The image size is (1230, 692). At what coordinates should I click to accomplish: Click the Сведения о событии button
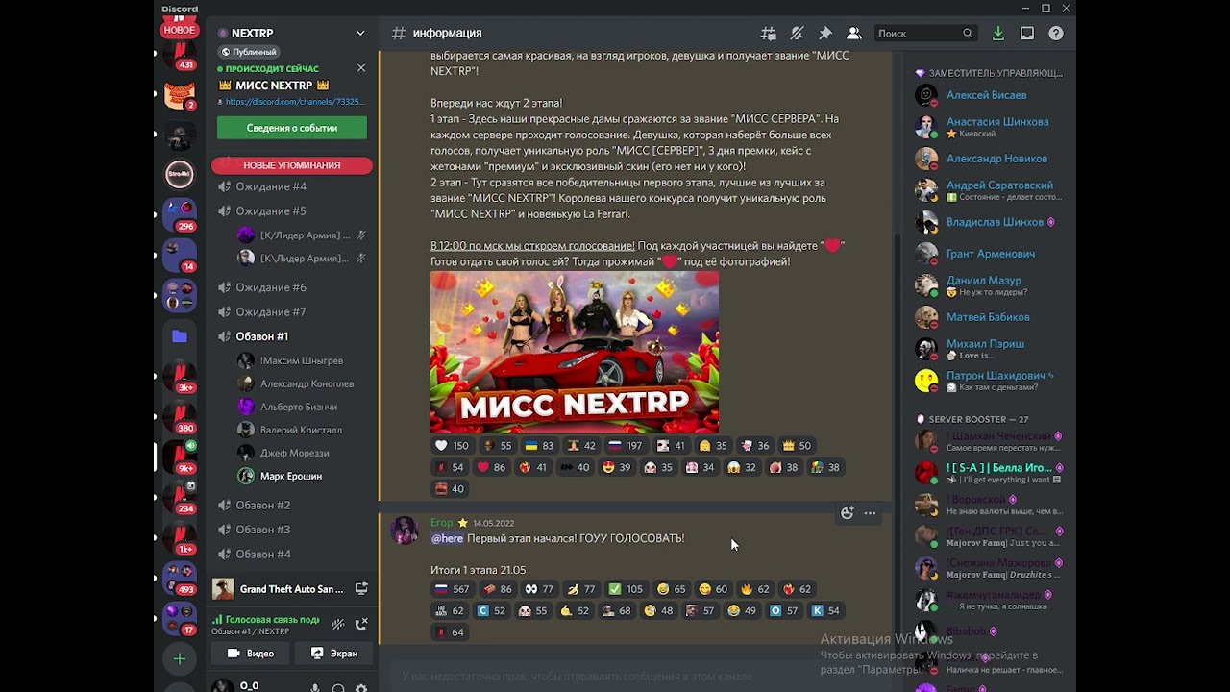[292, 128]
